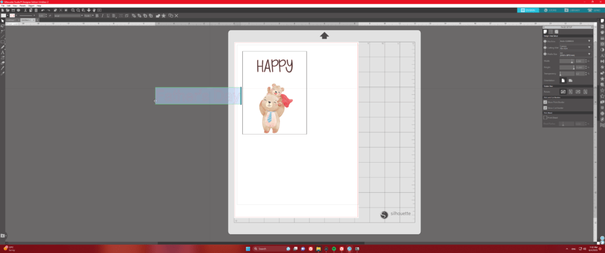This screenshot has height=253, width=605.
Task: Select the Line drawing tool
Action: [3, 37]
